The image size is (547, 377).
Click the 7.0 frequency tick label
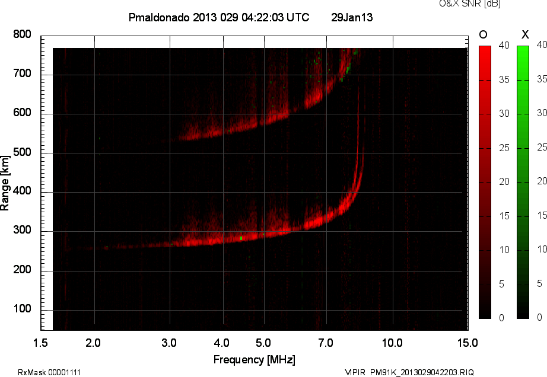pos(326,343)
